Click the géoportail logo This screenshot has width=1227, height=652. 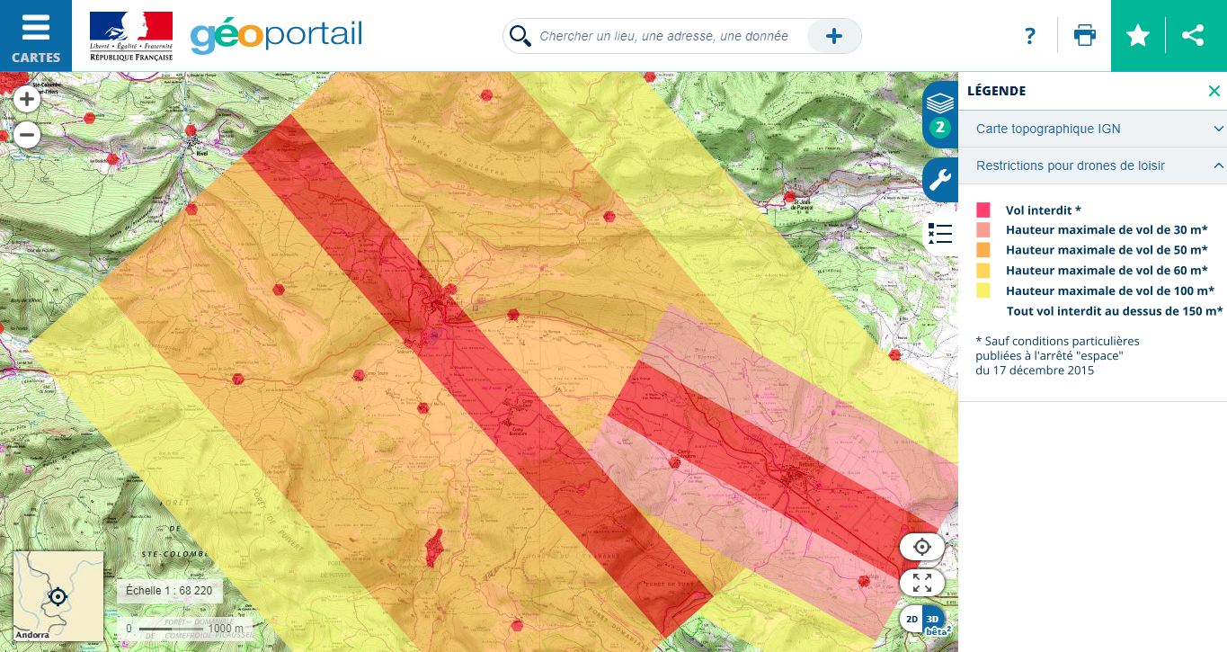click(276, 36)
